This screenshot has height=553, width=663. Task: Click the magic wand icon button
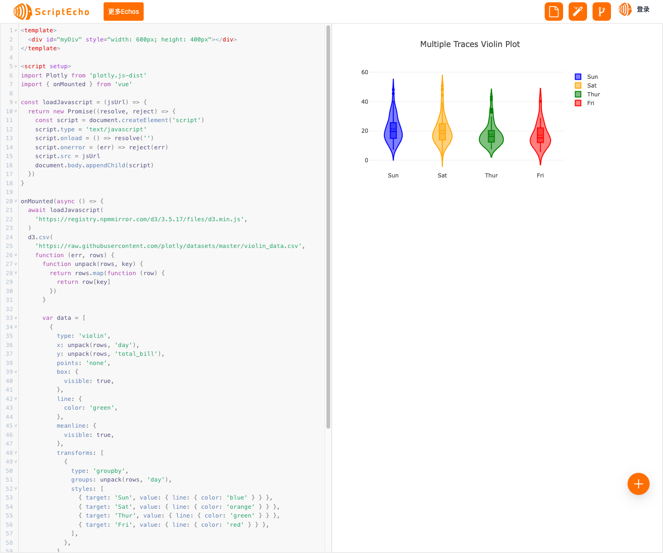(578, 12)
